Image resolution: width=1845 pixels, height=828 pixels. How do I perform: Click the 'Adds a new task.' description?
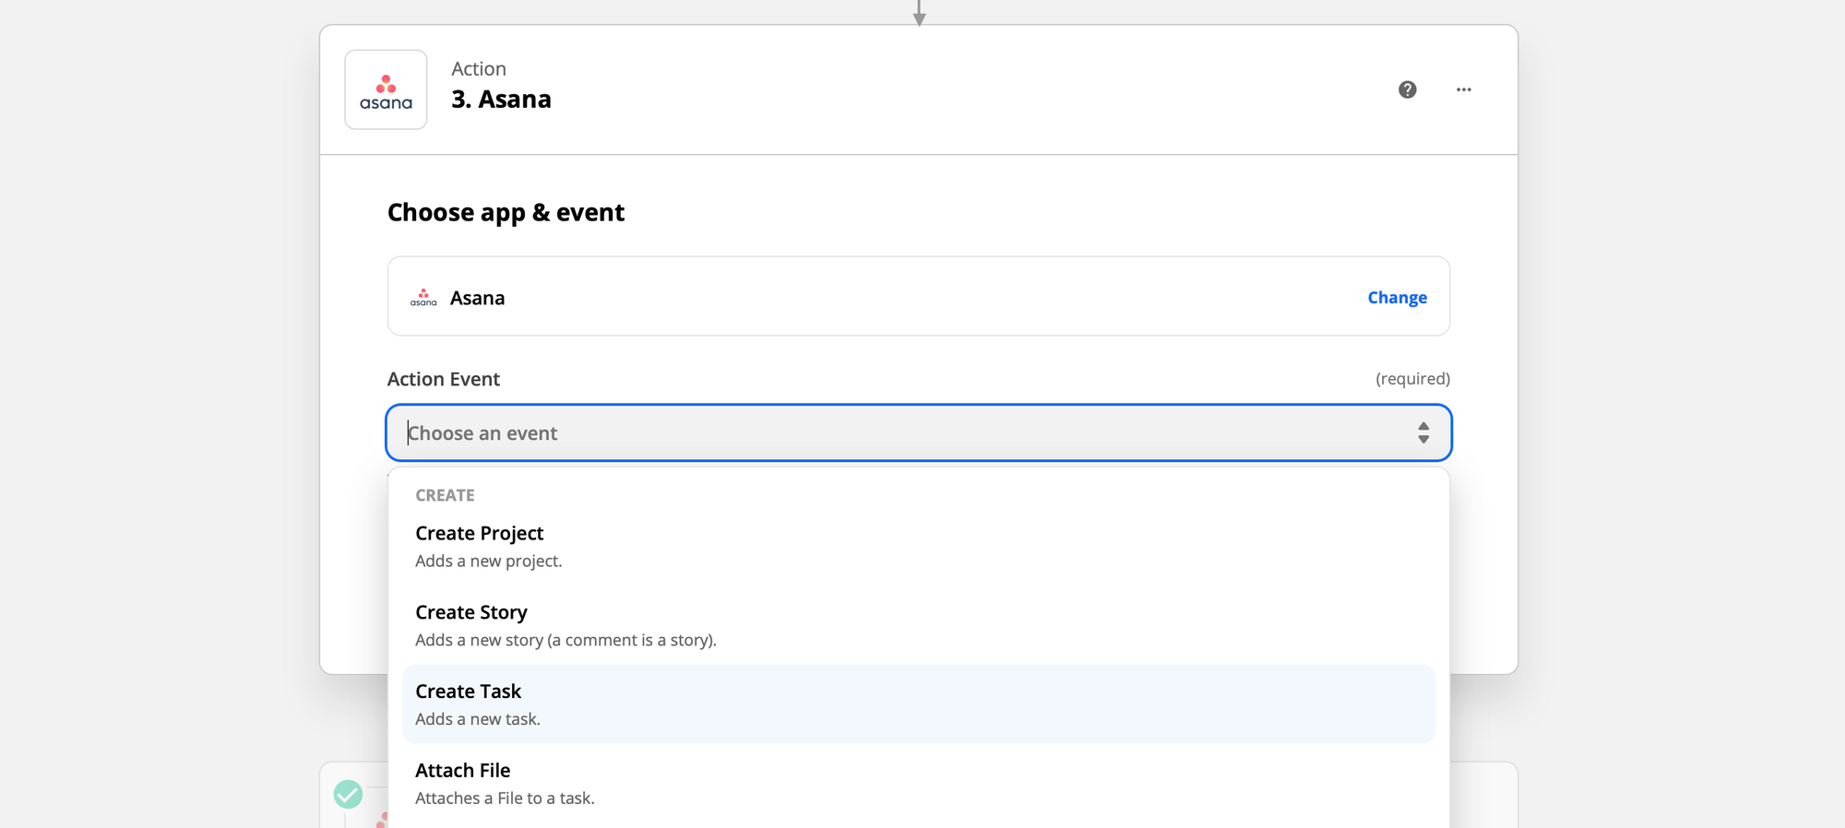(478, 719)
